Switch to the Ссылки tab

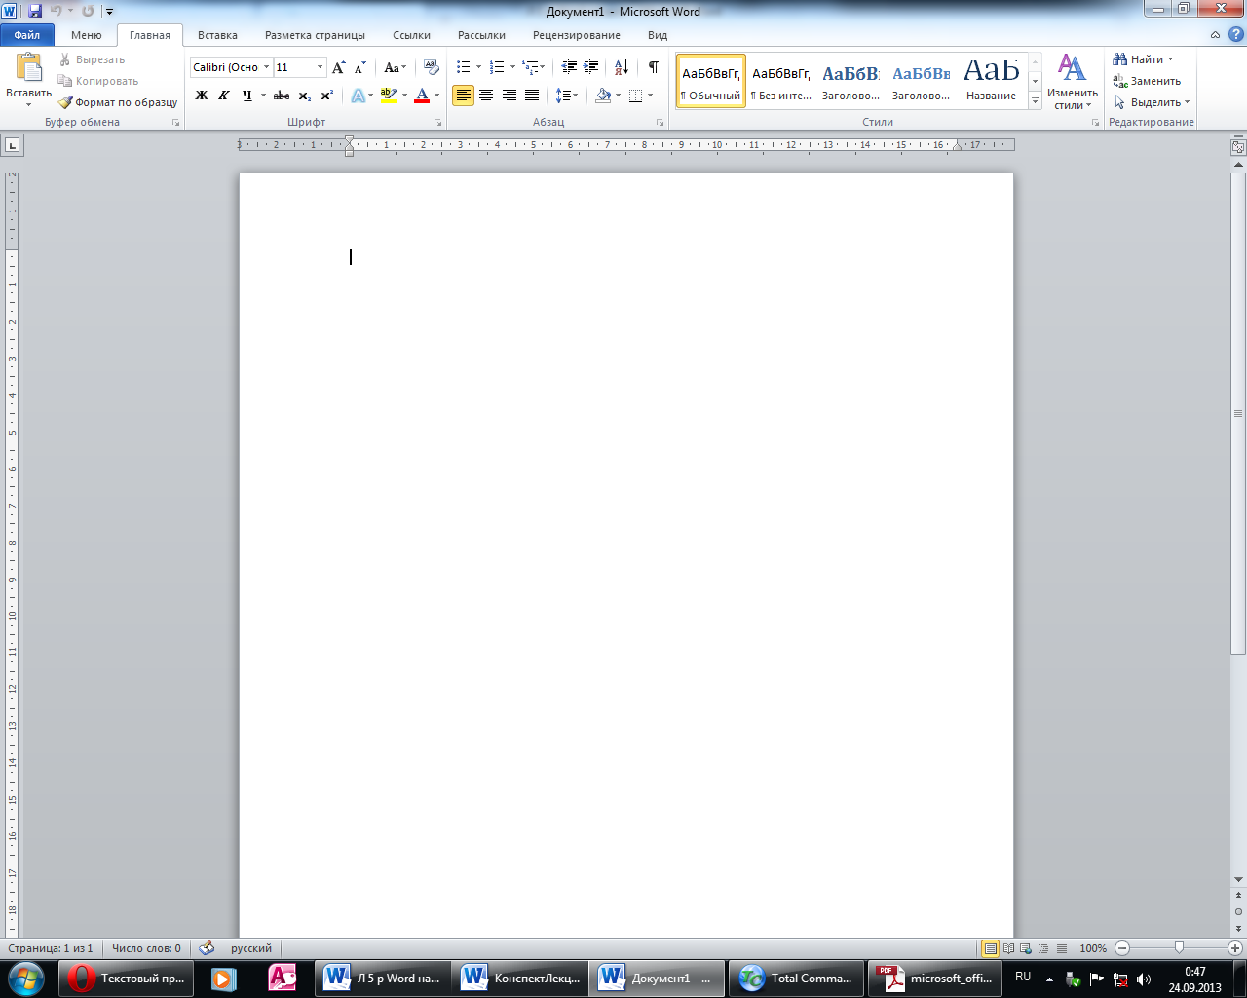coord(411,35)
